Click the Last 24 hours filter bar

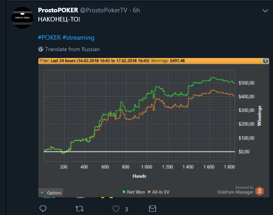point(154,61)
